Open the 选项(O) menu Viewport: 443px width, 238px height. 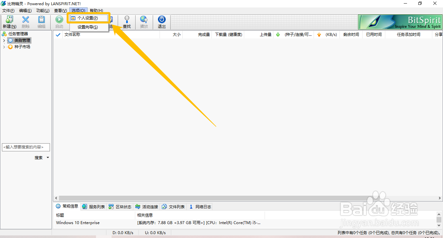click(x=78, y=11)
